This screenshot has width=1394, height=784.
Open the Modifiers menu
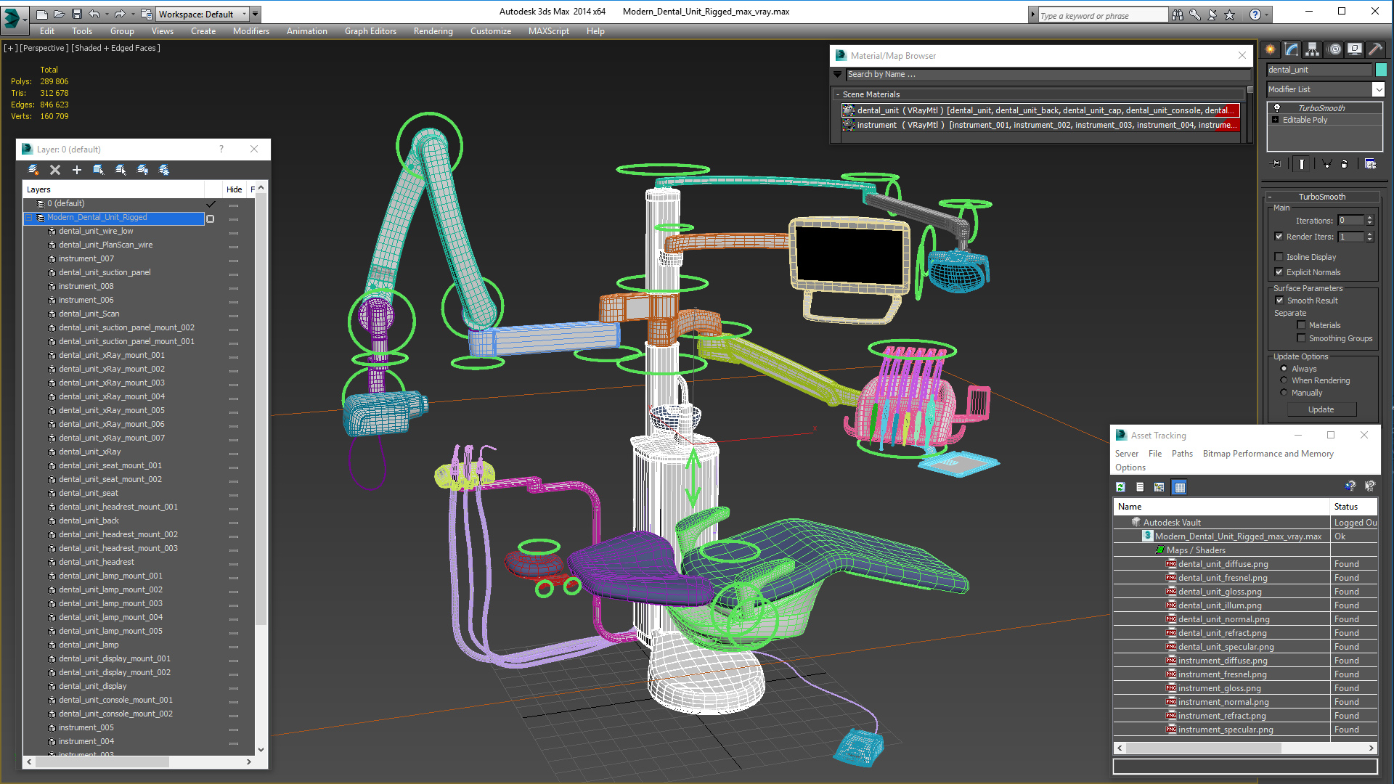click(x=251, y=31)
